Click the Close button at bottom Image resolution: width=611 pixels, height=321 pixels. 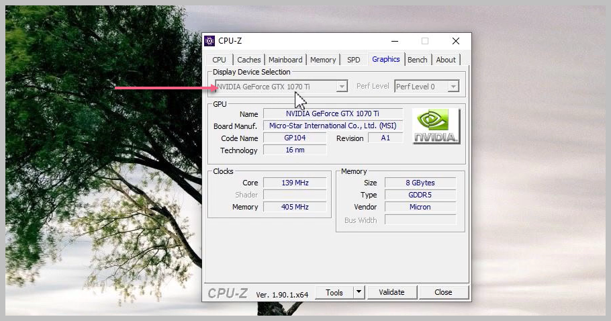pyautogui.click(x=443, y=292)
